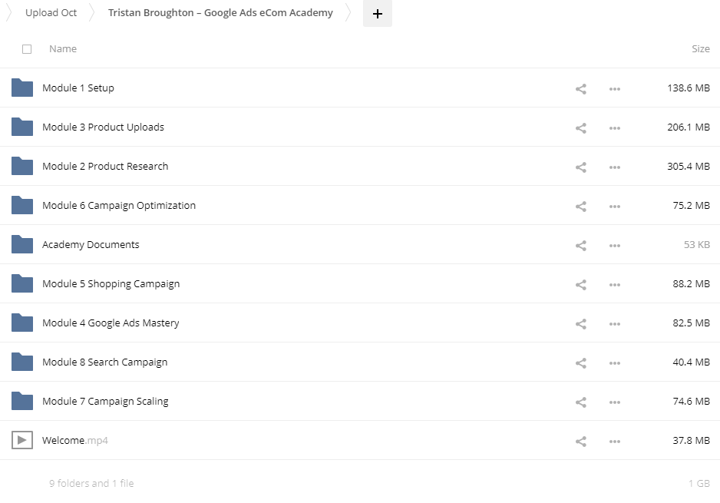Click the Welcome.mp4 video file icon
The width and height of the screenshot is (720, 503).
[x=22, y=440]
